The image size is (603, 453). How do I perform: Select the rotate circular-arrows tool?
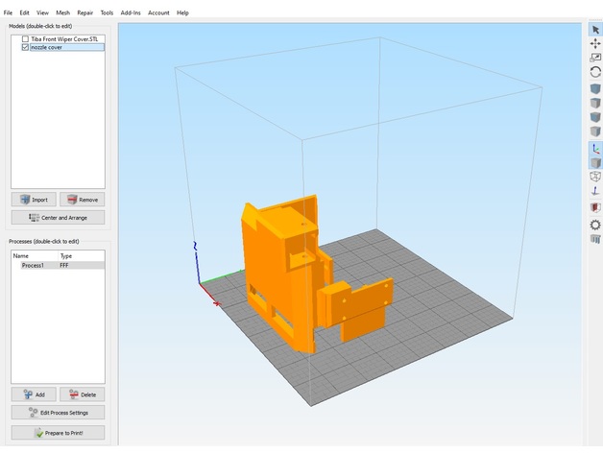(595, 72)
